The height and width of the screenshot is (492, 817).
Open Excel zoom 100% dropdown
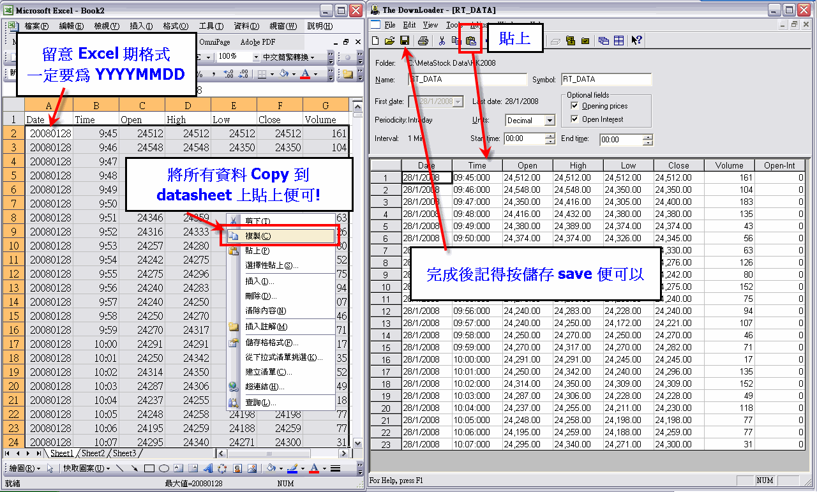click(256, 57)
